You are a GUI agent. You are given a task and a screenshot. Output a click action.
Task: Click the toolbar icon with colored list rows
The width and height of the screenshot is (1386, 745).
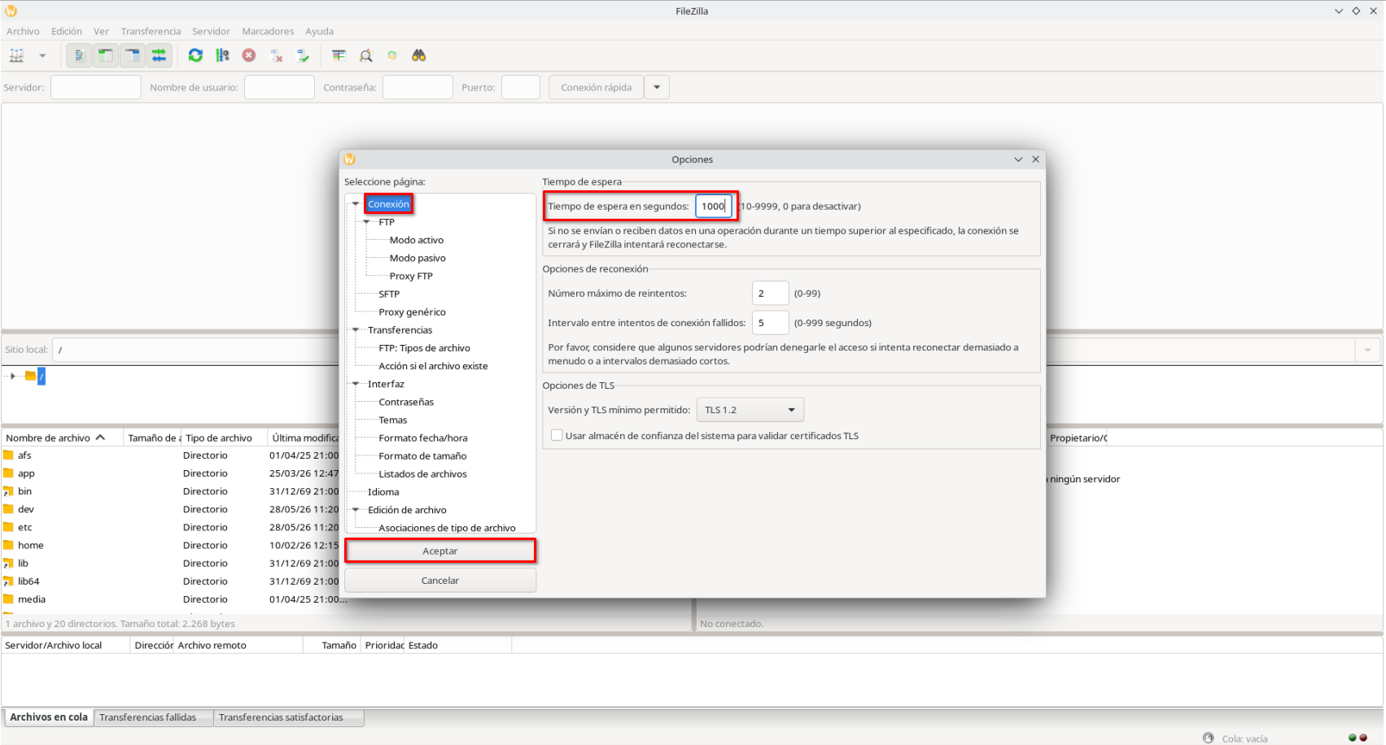339,55
